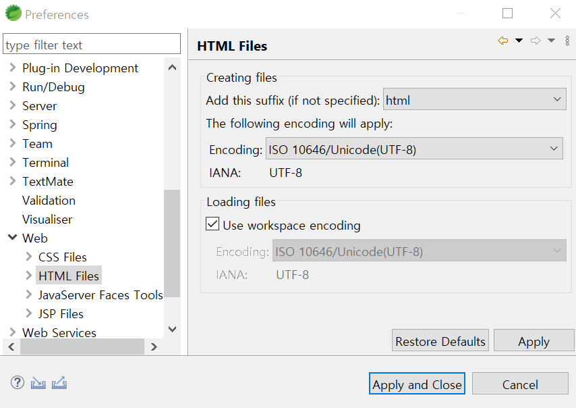Open the back history dropdown arrow

[x=519, y=41]
